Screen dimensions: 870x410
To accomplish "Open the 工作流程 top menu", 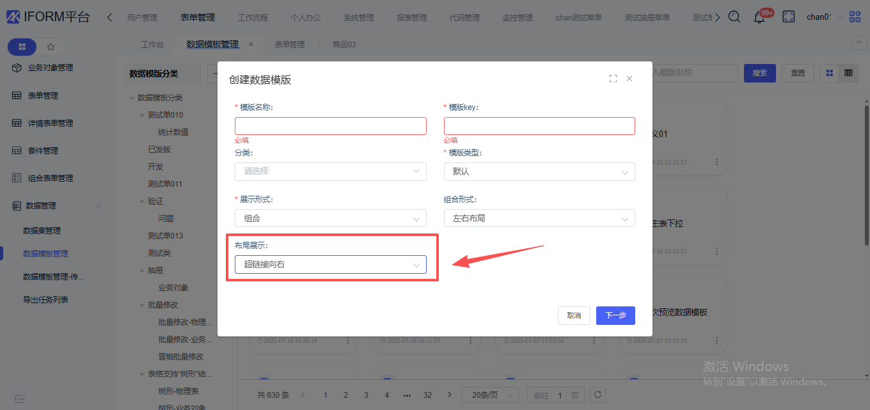I will click(x=253, y=18).
